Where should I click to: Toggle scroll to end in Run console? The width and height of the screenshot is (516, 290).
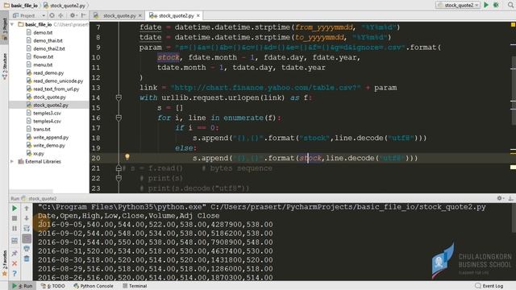tap(27, 238)
